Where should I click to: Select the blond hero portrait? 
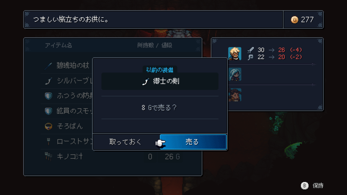pyautogui.click(x=234, y=53)
